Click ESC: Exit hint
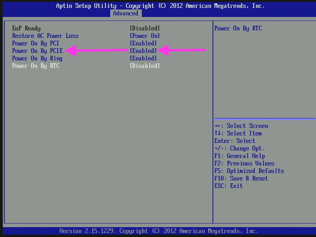316x237 pixels. click(x=229, y=186)
